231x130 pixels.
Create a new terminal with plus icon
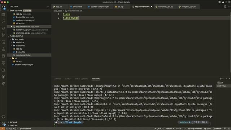click(221, 79)
